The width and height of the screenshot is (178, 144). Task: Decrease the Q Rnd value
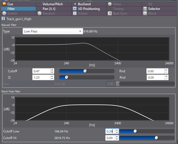click(166, 79)
